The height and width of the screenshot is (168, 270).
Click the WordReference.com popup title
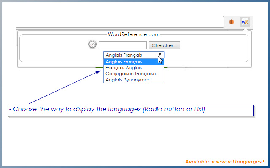pyautogui.click(x=134, y=34)
